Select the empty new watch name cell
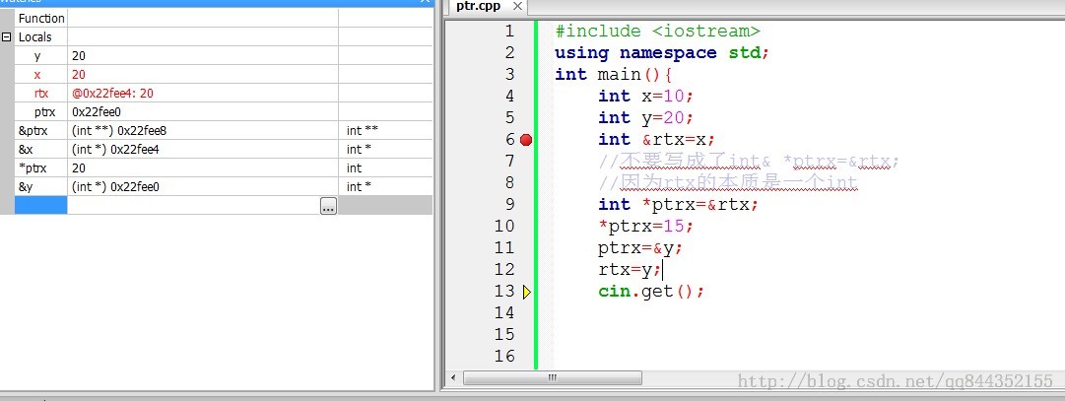The height and width of the screenshot is (401, 1065). click(40, 205)
